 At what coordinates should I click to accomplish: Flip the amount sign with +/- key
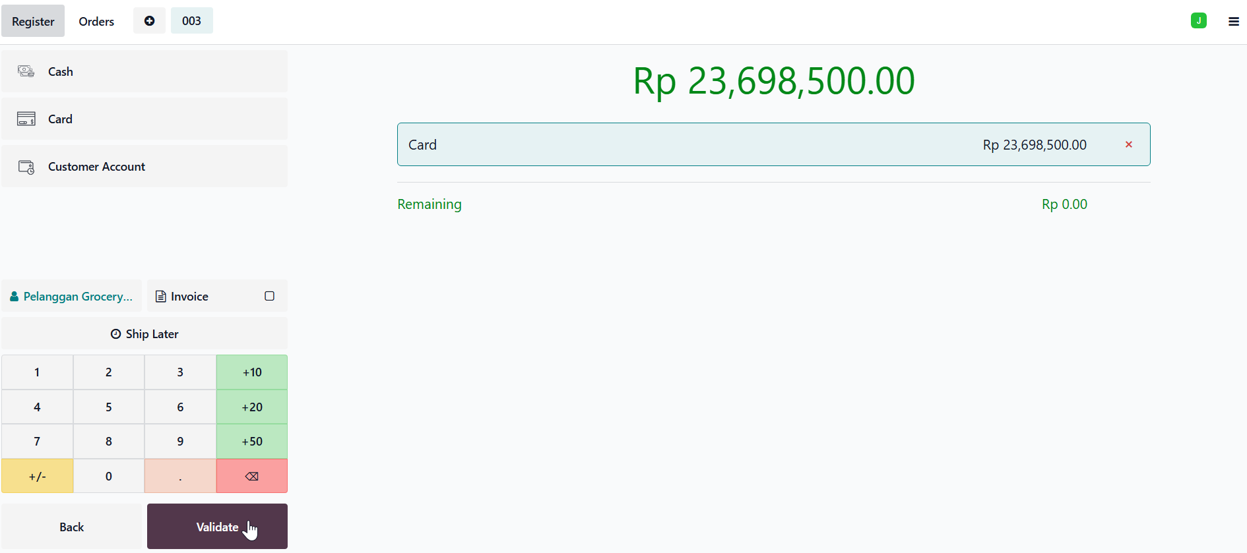pos(37,476)
